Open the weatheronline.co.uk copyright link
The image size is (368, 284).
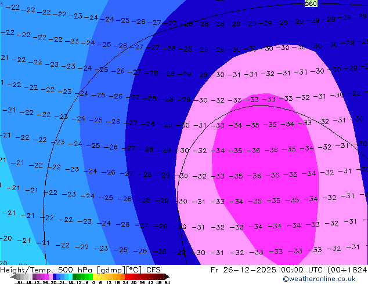319,279
